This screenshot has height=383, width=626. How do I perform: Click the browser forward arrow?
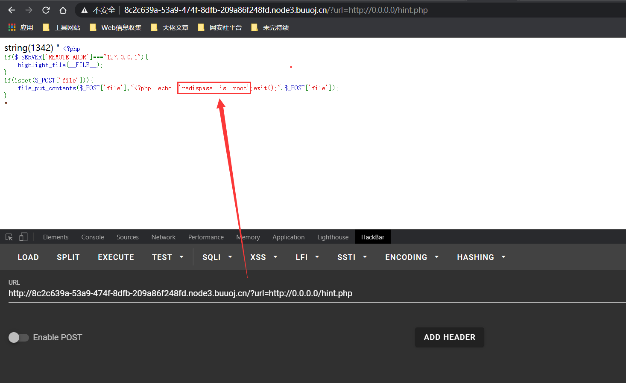coord(29,10)
